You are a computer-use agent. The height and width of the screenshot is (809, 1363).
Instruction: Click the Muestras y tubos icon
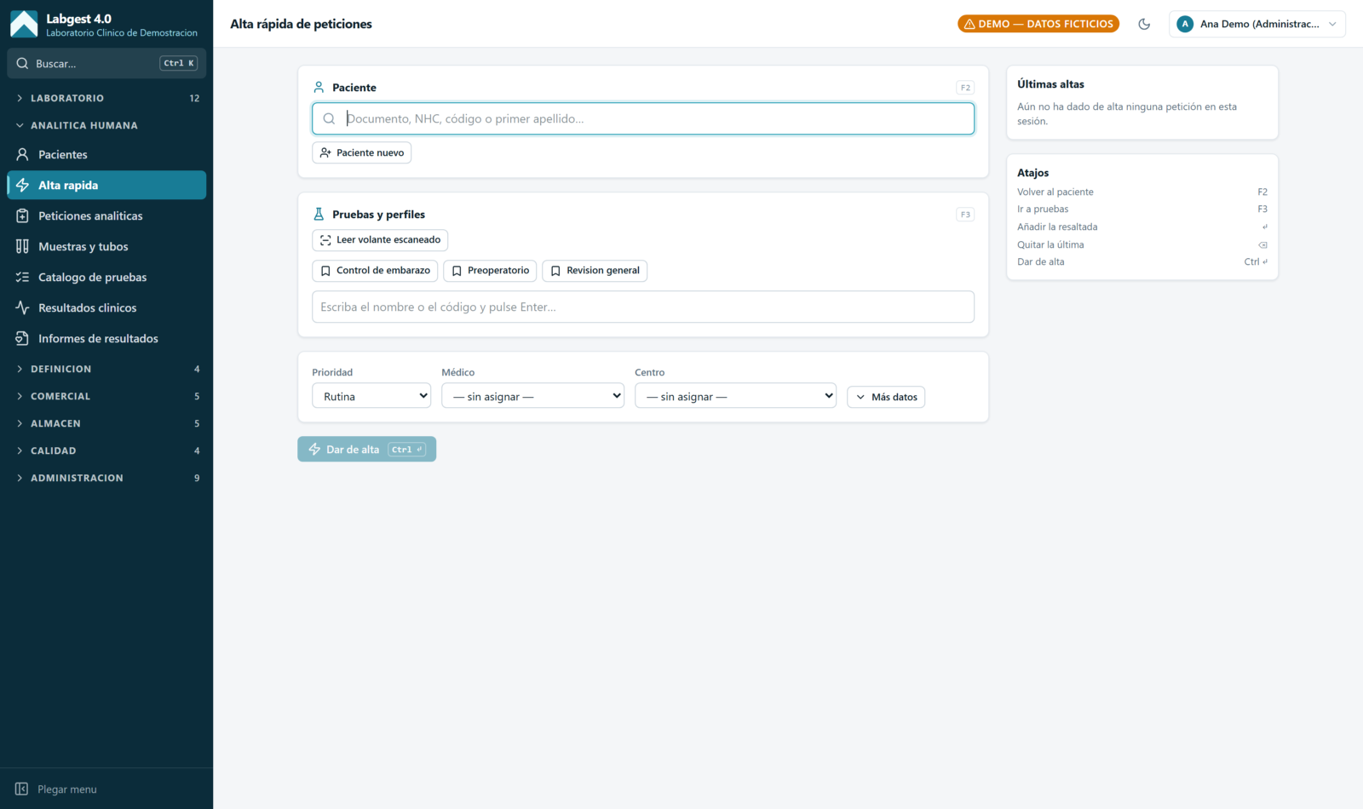tap(23, 246)
